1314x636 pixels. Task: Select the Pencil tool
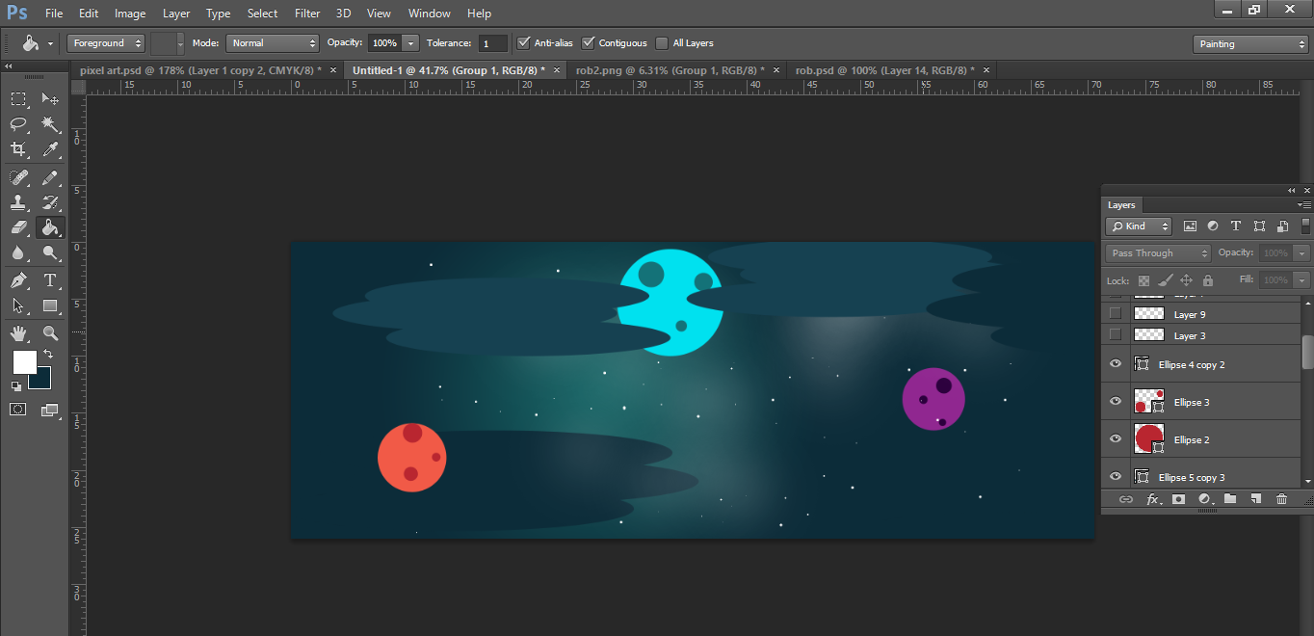[50, 177]
